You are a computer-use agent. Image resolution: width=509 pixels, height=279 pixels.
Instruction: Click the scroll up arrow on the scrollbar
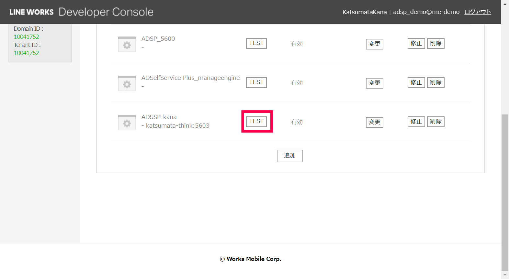505,4
